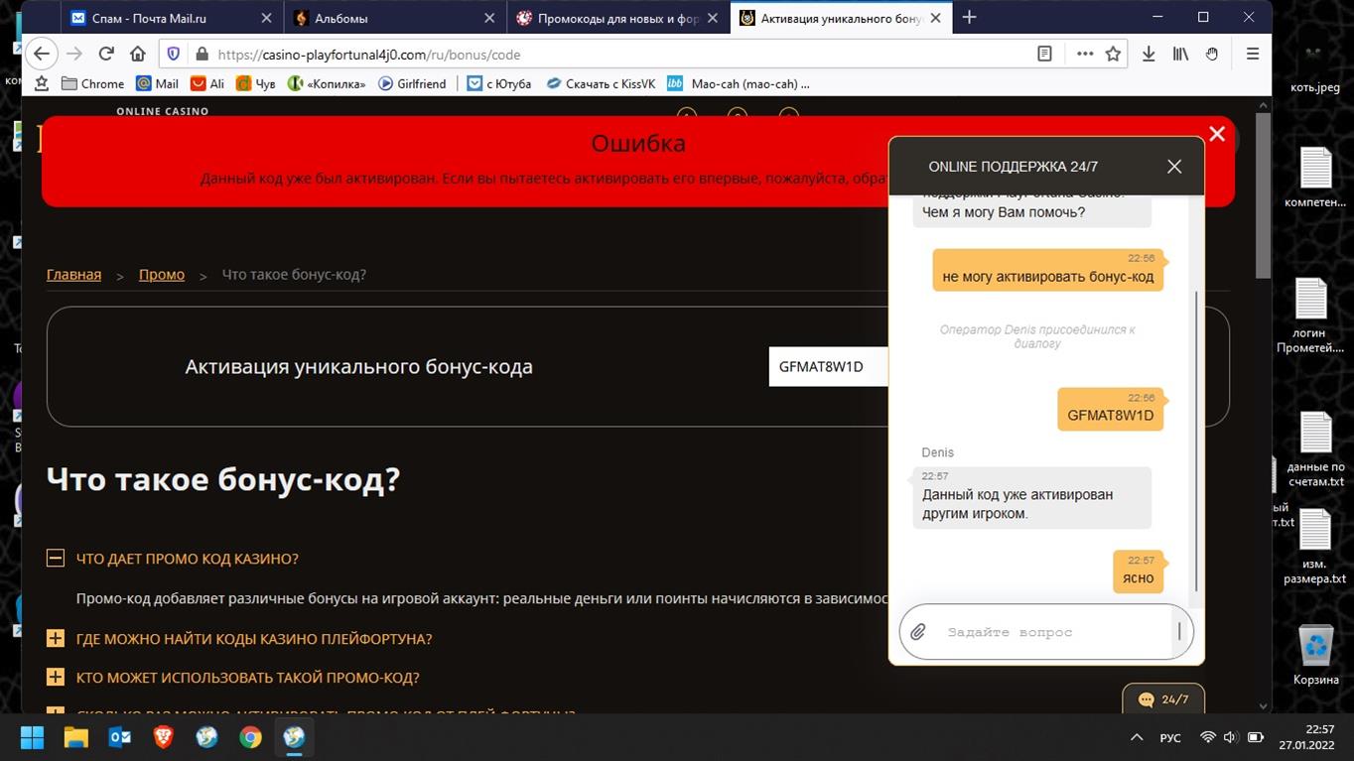Viewport: 1354px width, 761px height.
Task: Open the Firefox home page button
Action: (x=138, y=55)
